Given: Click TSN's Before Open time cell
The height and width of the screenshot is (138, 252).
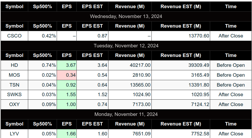Looking at the screenshot, I should click(x=230, y=85).
